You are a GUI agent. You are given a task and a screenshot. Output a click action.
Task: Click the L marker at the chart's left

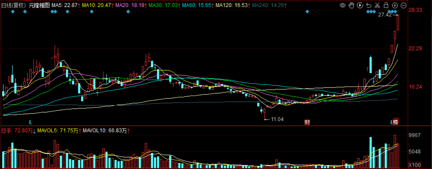(31, 122)
